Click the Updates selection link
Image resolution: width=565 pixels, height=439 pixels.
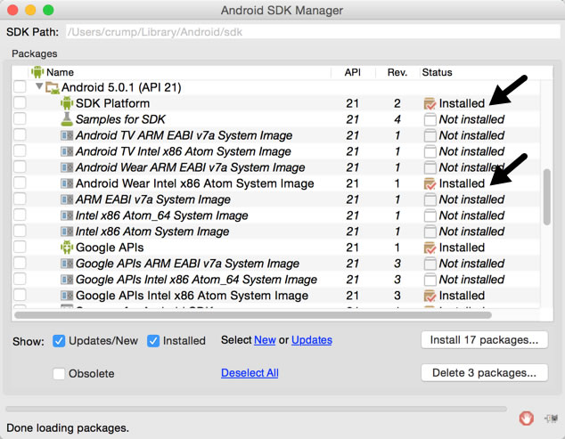point(312,340)
